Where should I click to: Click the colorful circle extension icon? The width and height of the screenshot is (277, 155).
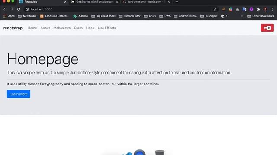[231, 9]
